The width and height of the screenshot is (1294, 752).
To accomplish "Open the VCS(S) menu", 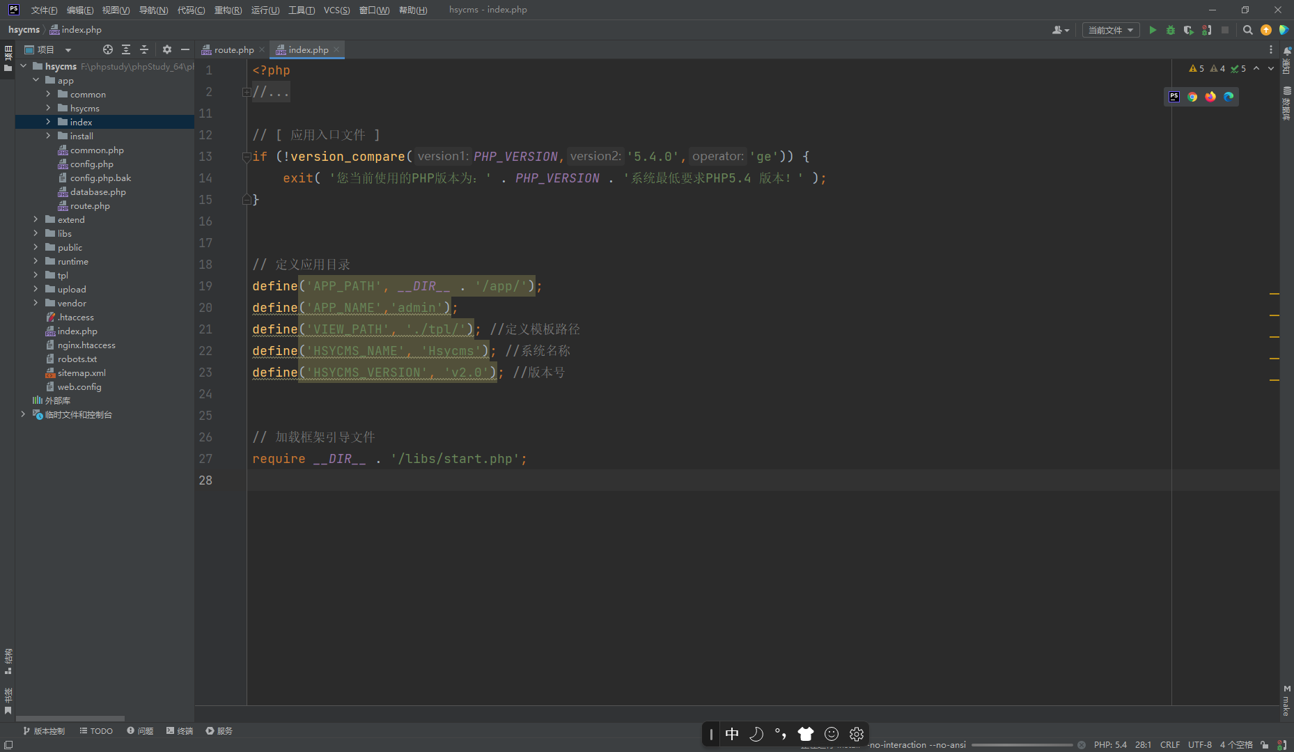I will 337,10.
